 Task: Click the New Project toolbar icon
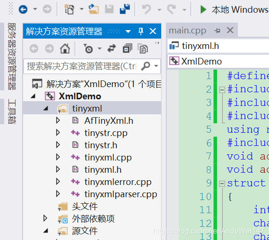(69, 9)
